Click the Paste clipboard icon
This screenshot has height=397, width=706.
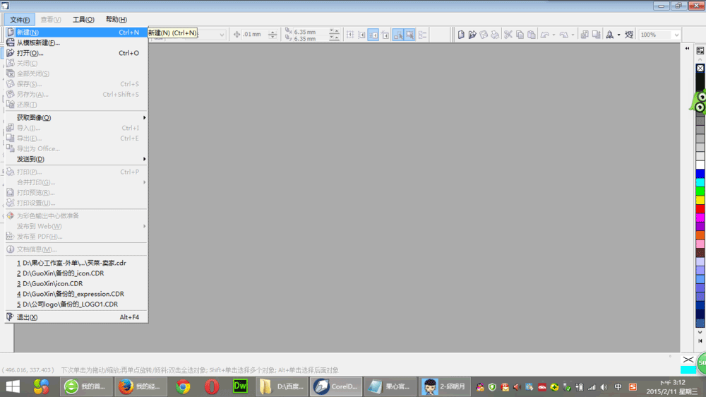point(532,35)
